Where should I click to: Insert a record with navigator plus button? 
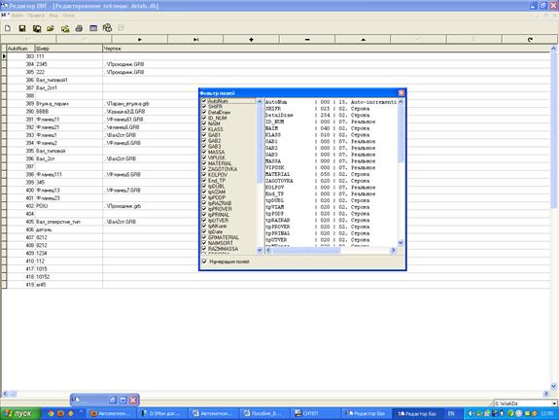click(252, 39)
